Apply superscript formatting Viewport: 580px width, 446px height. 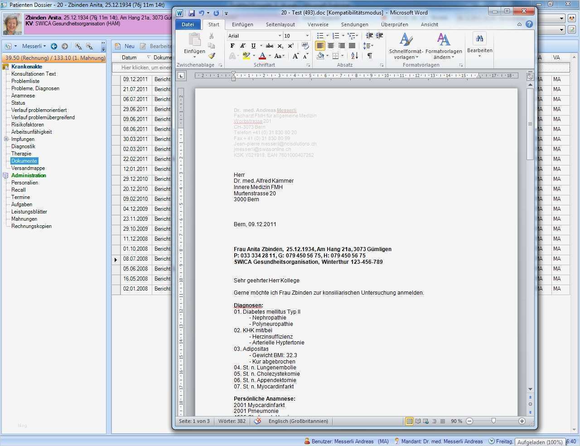291,46
